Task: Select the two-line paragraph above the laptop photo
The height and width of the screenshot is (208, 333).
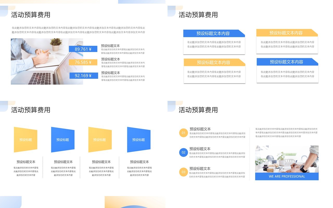Action: click(x=78, y=30)
